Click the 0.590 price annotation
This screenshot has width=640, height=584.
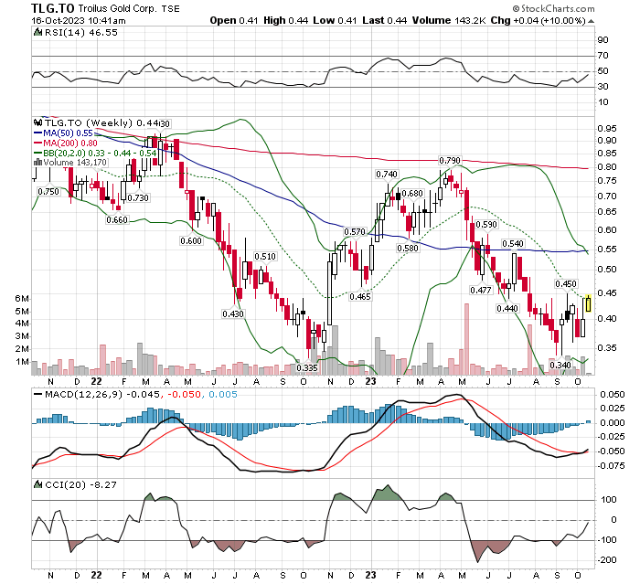[x=486, y=225]
